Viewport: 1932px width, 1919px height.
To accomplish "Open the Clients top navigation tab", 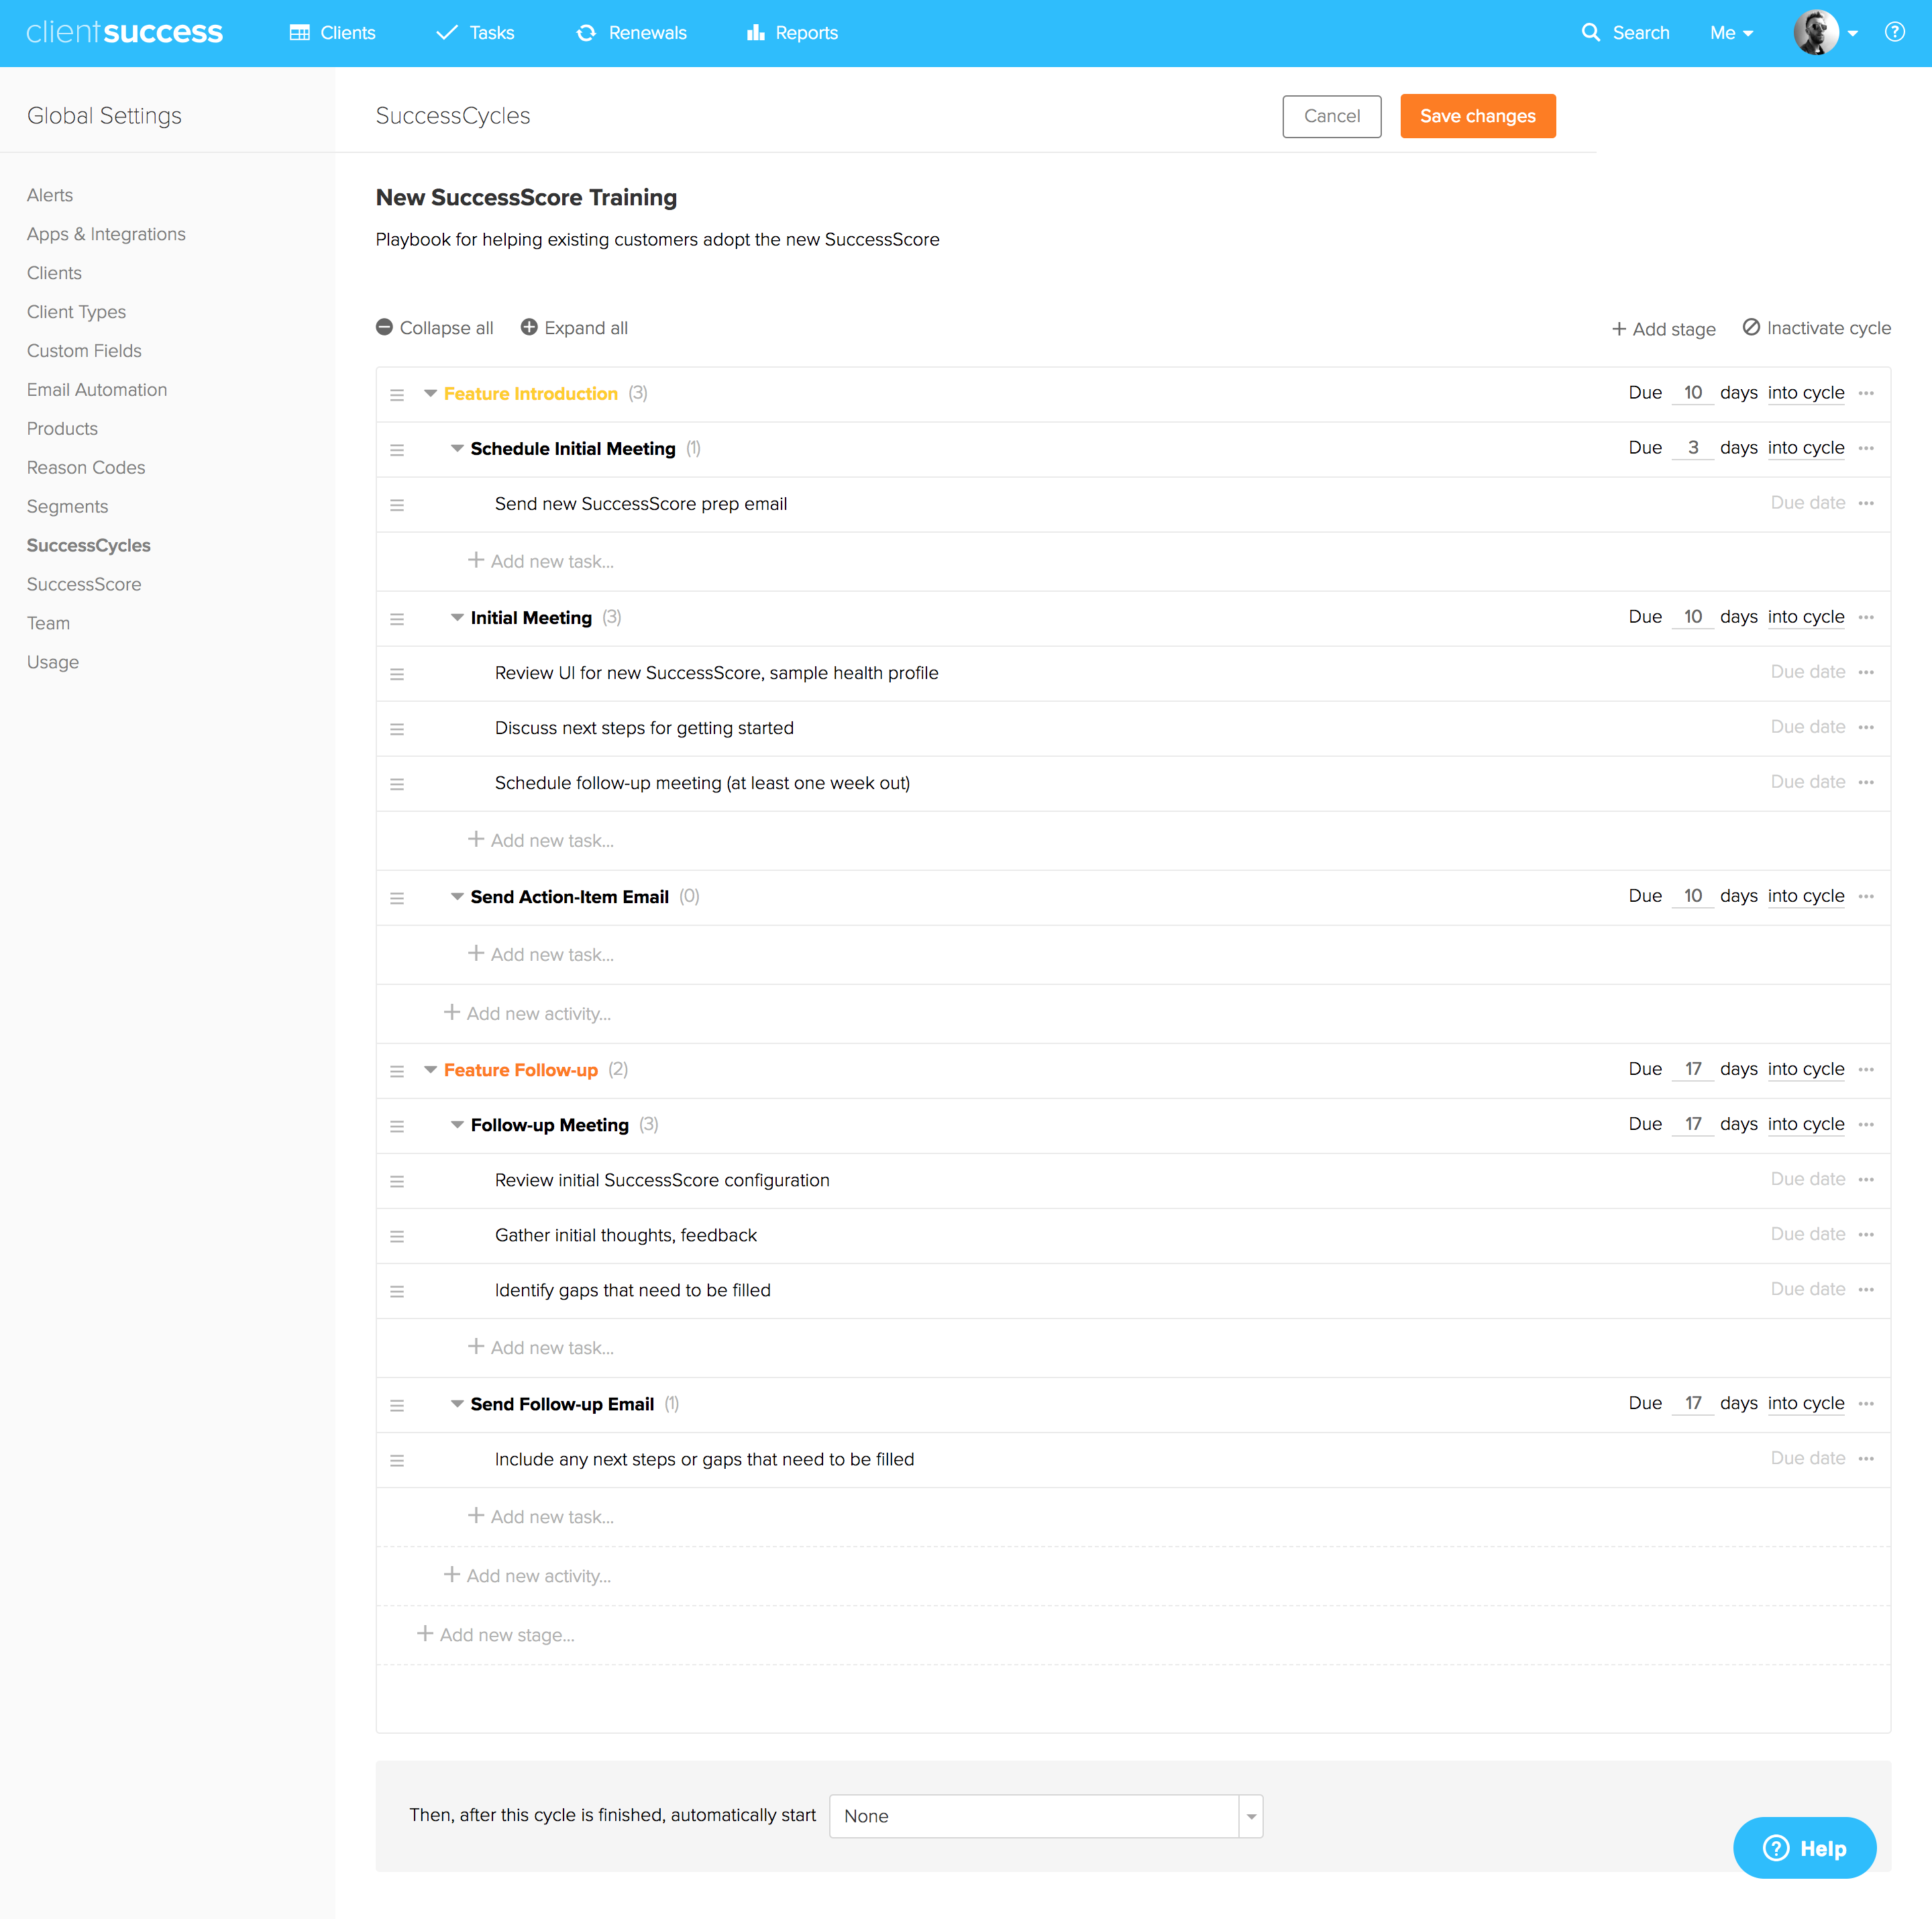I will click(x=332, y=32).
